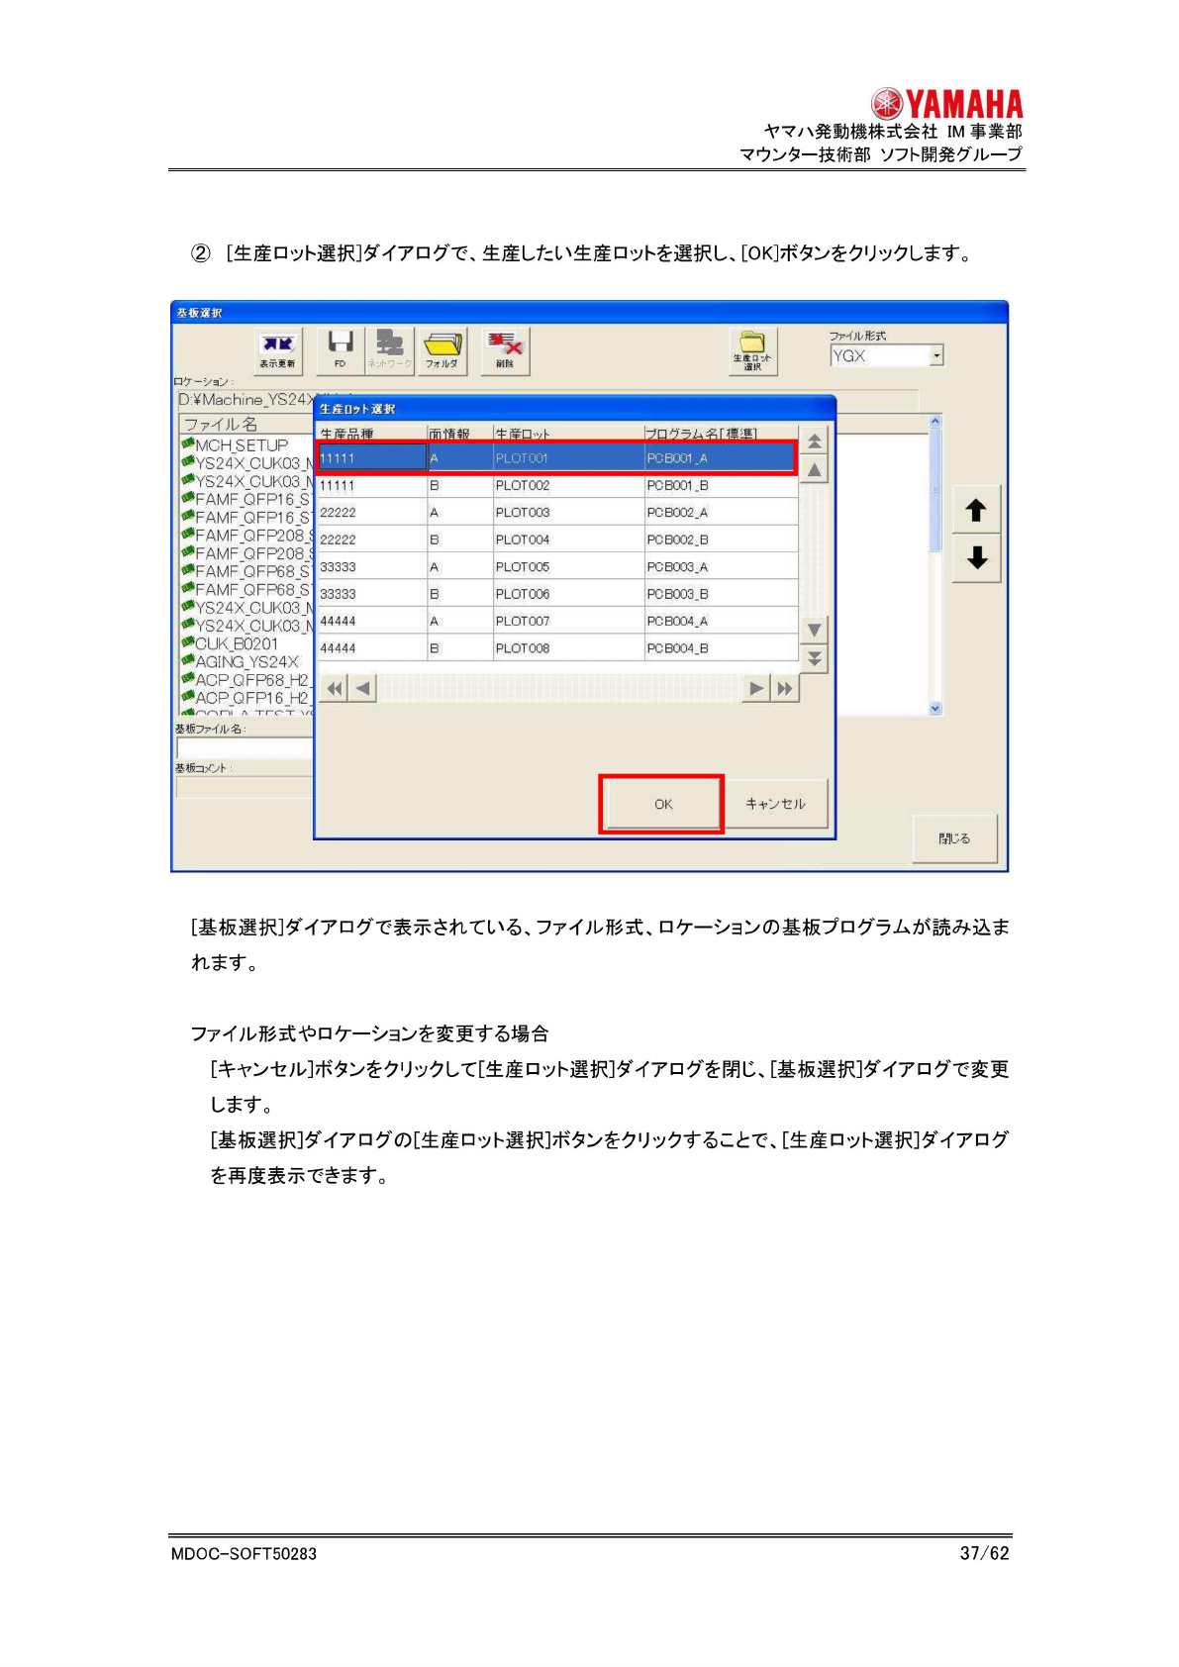Go to last column in lot table

(785, 688)
